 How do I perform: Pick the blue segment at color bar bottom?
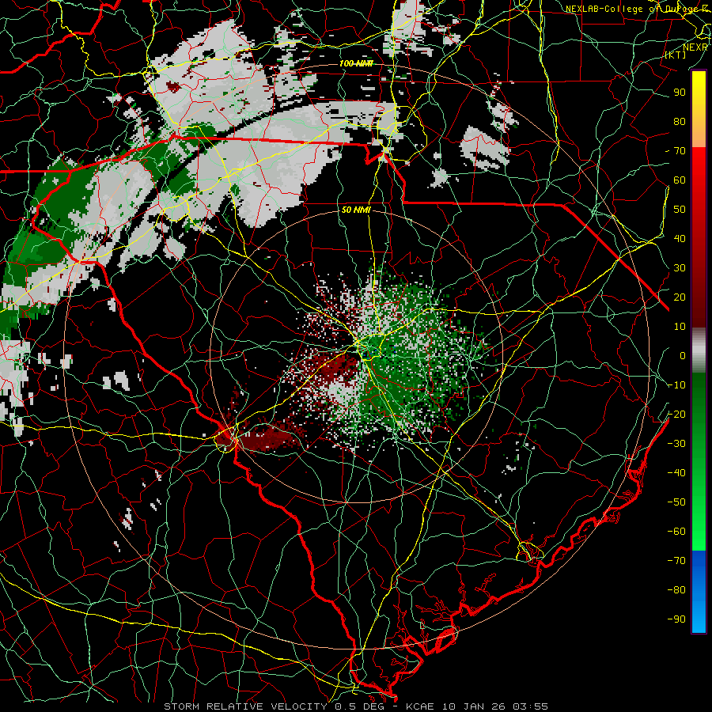pos(699,592)
